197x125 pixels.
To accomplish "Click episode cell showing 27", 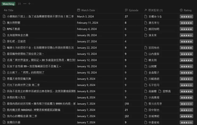I will (133, 16).
